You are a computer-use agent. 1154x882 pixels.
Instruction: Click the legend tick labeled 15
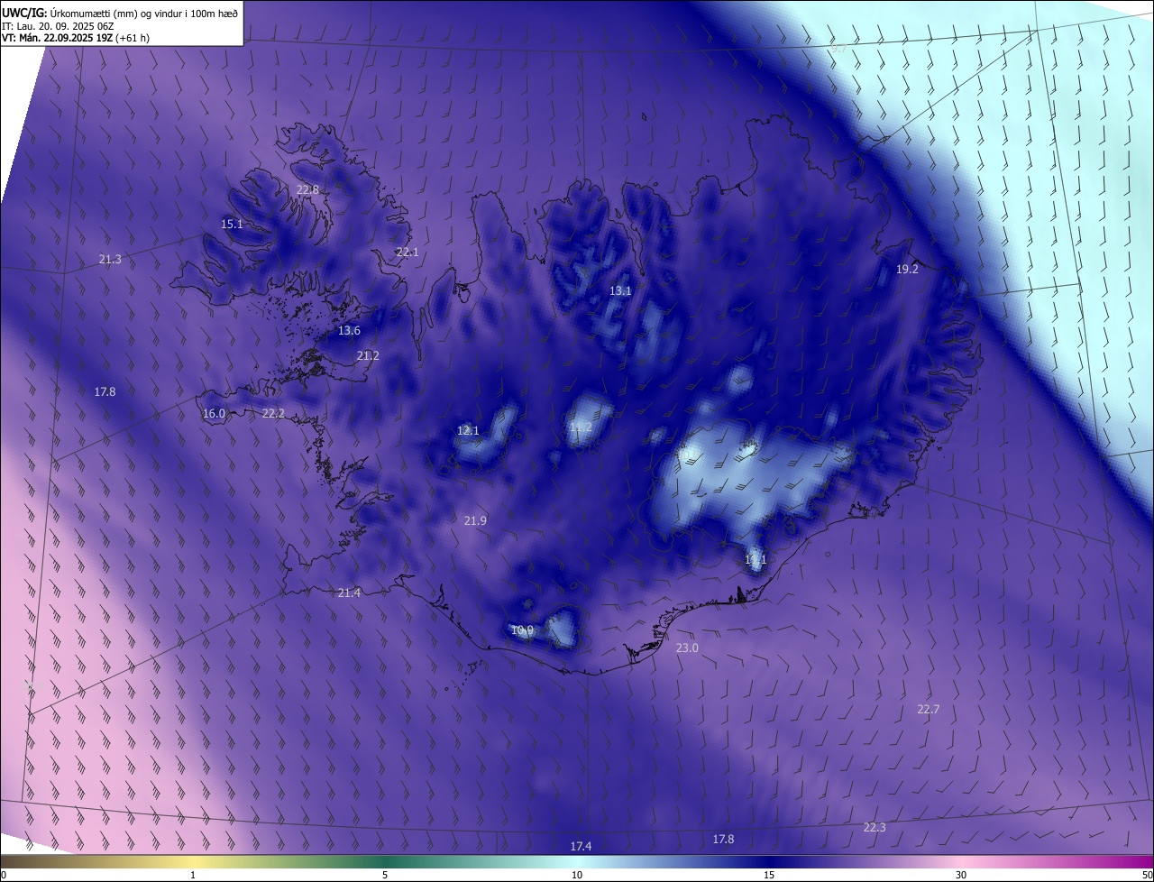point(769,875)
